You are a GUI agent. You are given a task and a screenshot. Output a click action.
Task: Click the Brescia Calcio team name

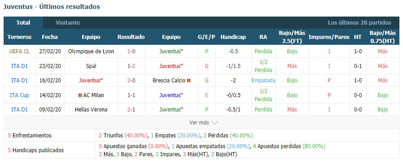coord(169,81)
